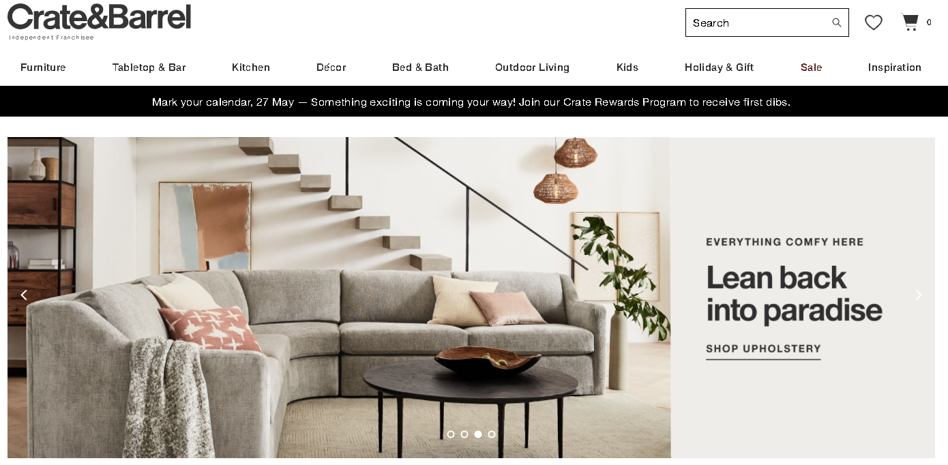
Task: Open the shopping cart icon
Action: [910, 22]
